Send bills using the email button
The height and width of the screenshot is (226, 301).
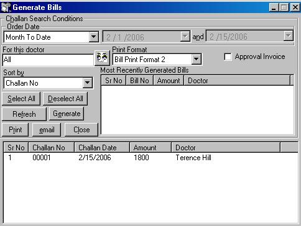47,130
